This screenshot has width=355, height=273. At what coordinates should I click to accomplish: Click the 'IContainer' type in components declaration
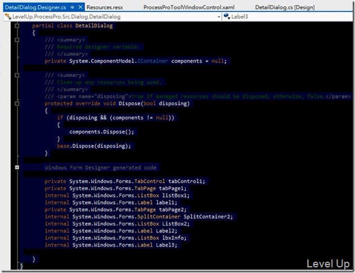coord(153,61)
